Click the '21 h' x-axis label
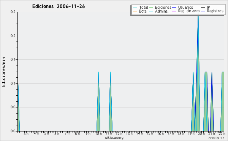This screenshot has height=141, width=228. click(x=212, y=133)
